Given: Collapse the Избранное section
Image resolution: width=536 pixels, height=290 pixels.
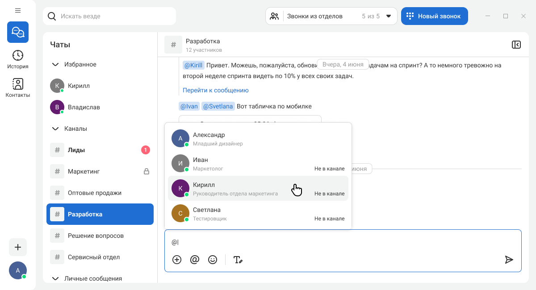Looking at the screenshot, I should (x=55, y=64).
